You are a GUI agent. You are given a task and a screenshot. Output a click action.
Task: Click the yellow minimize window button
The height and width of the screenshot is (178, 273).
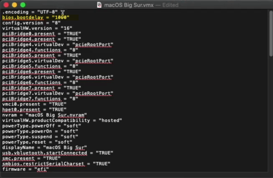tap(15, 5)
